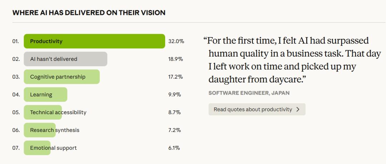The width and height of the screenshot is (386, 164).
Task: Click the rank number 01. label
Action: (15, 41)
